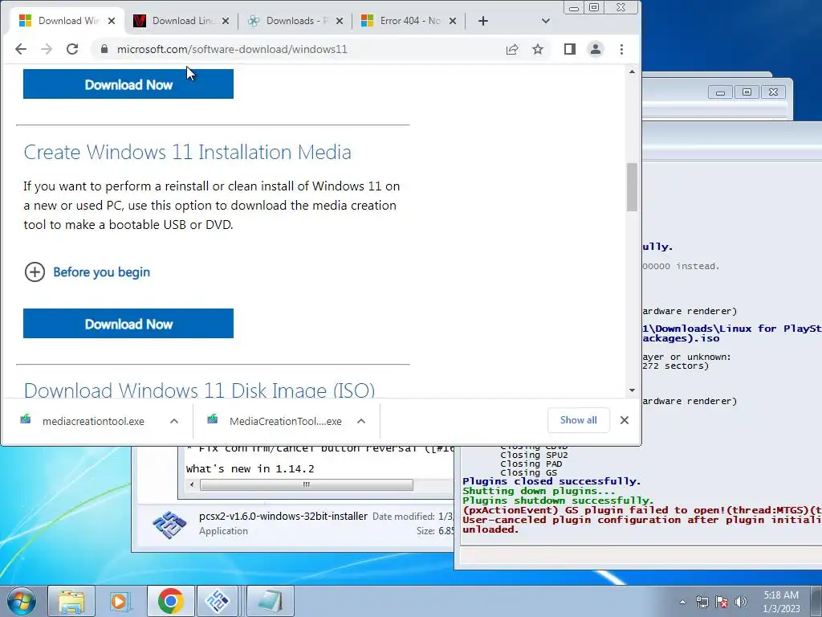Click Shutting down plugins log line
The height and width of the screenshot is (617, 822).
click(539, 491)
